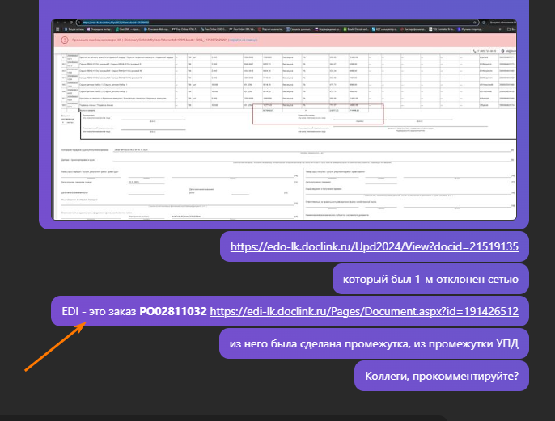The image size is (555, 421).
Task: Select message 'который был 1-м отклонен сетью'
Action: 430,279
